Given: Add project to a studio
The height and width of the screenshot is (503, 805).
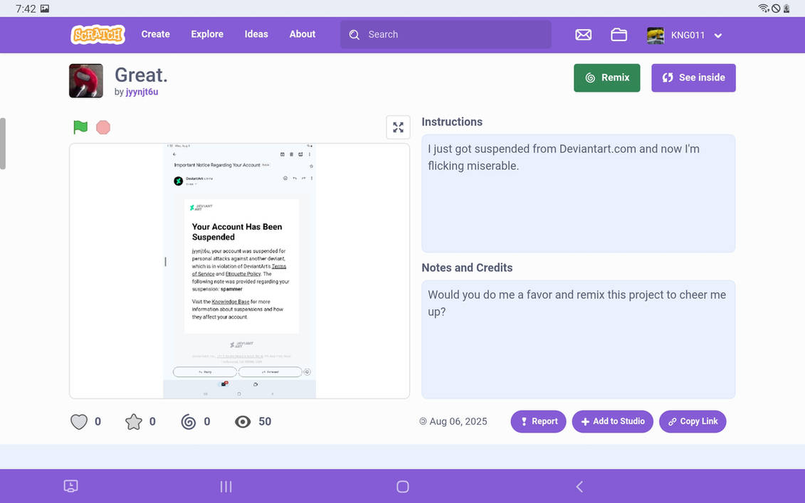Looking at the screenshot, I should (x=613, y=421).
